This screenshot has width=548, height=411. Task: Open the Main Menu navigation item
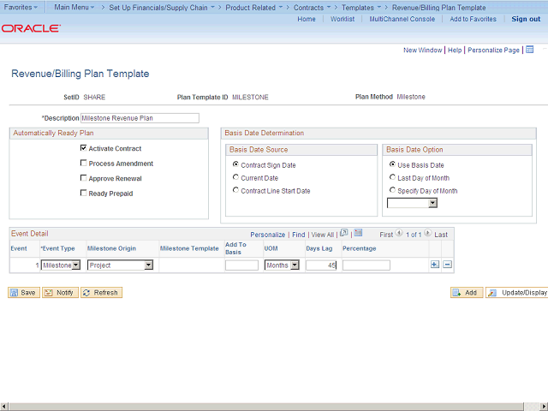(x=74, y=7)
